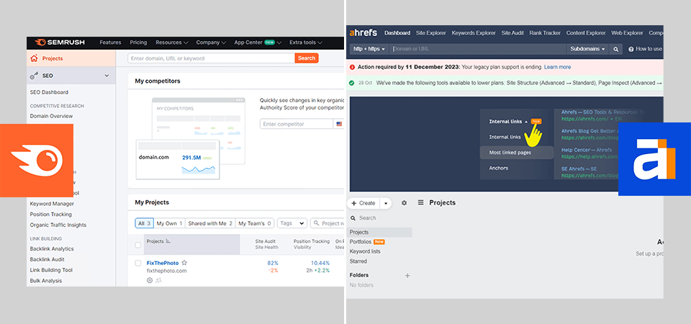
Task: Tick the select-all checkbox in Projects header
Action: [x=138, y=245]
